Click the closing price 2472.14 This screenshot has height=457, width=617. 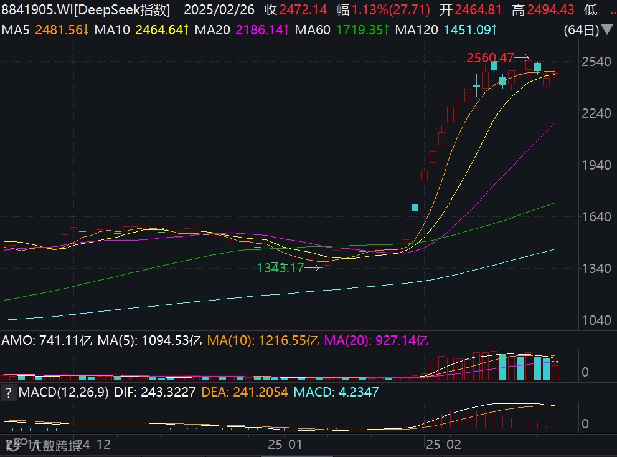pos(303,9)
